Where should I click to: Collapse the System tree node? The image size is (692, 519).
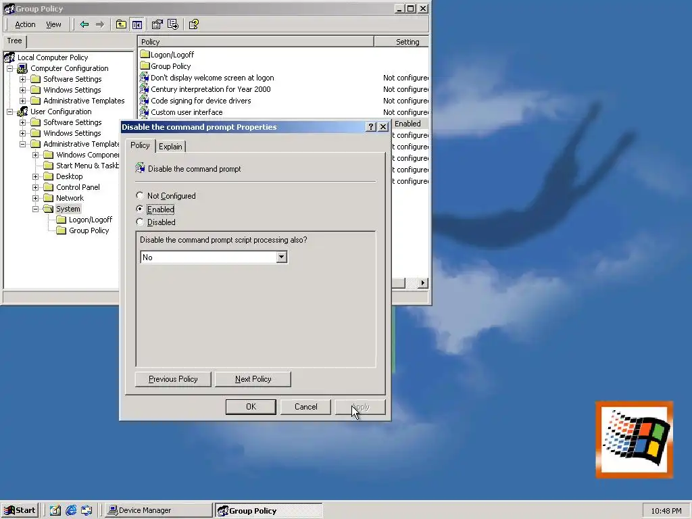point(35,209)
